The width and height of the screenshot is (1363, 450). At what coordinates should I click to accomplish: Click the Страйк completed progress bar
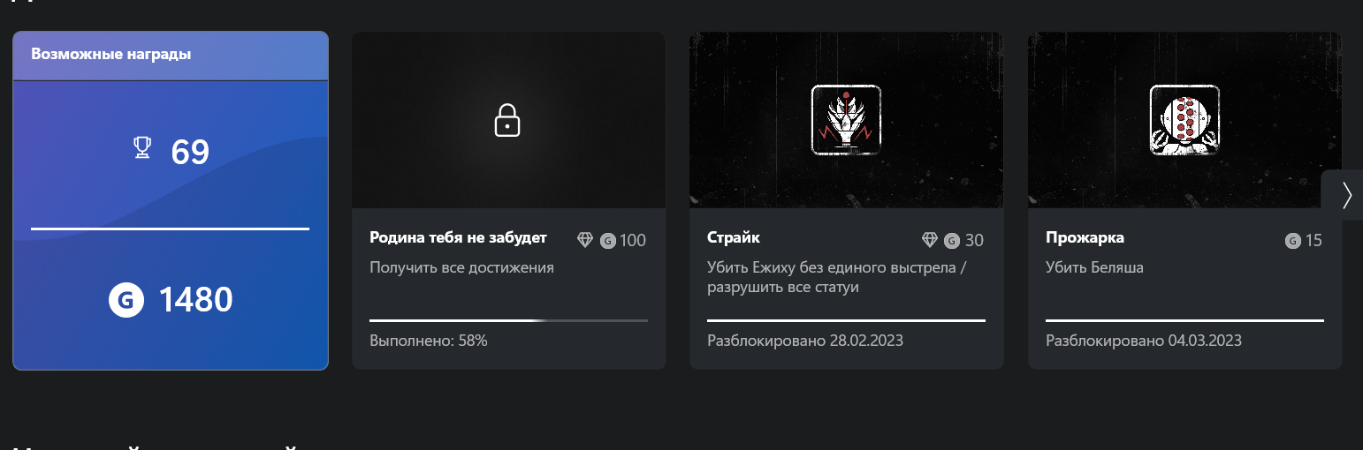[846, 320]
